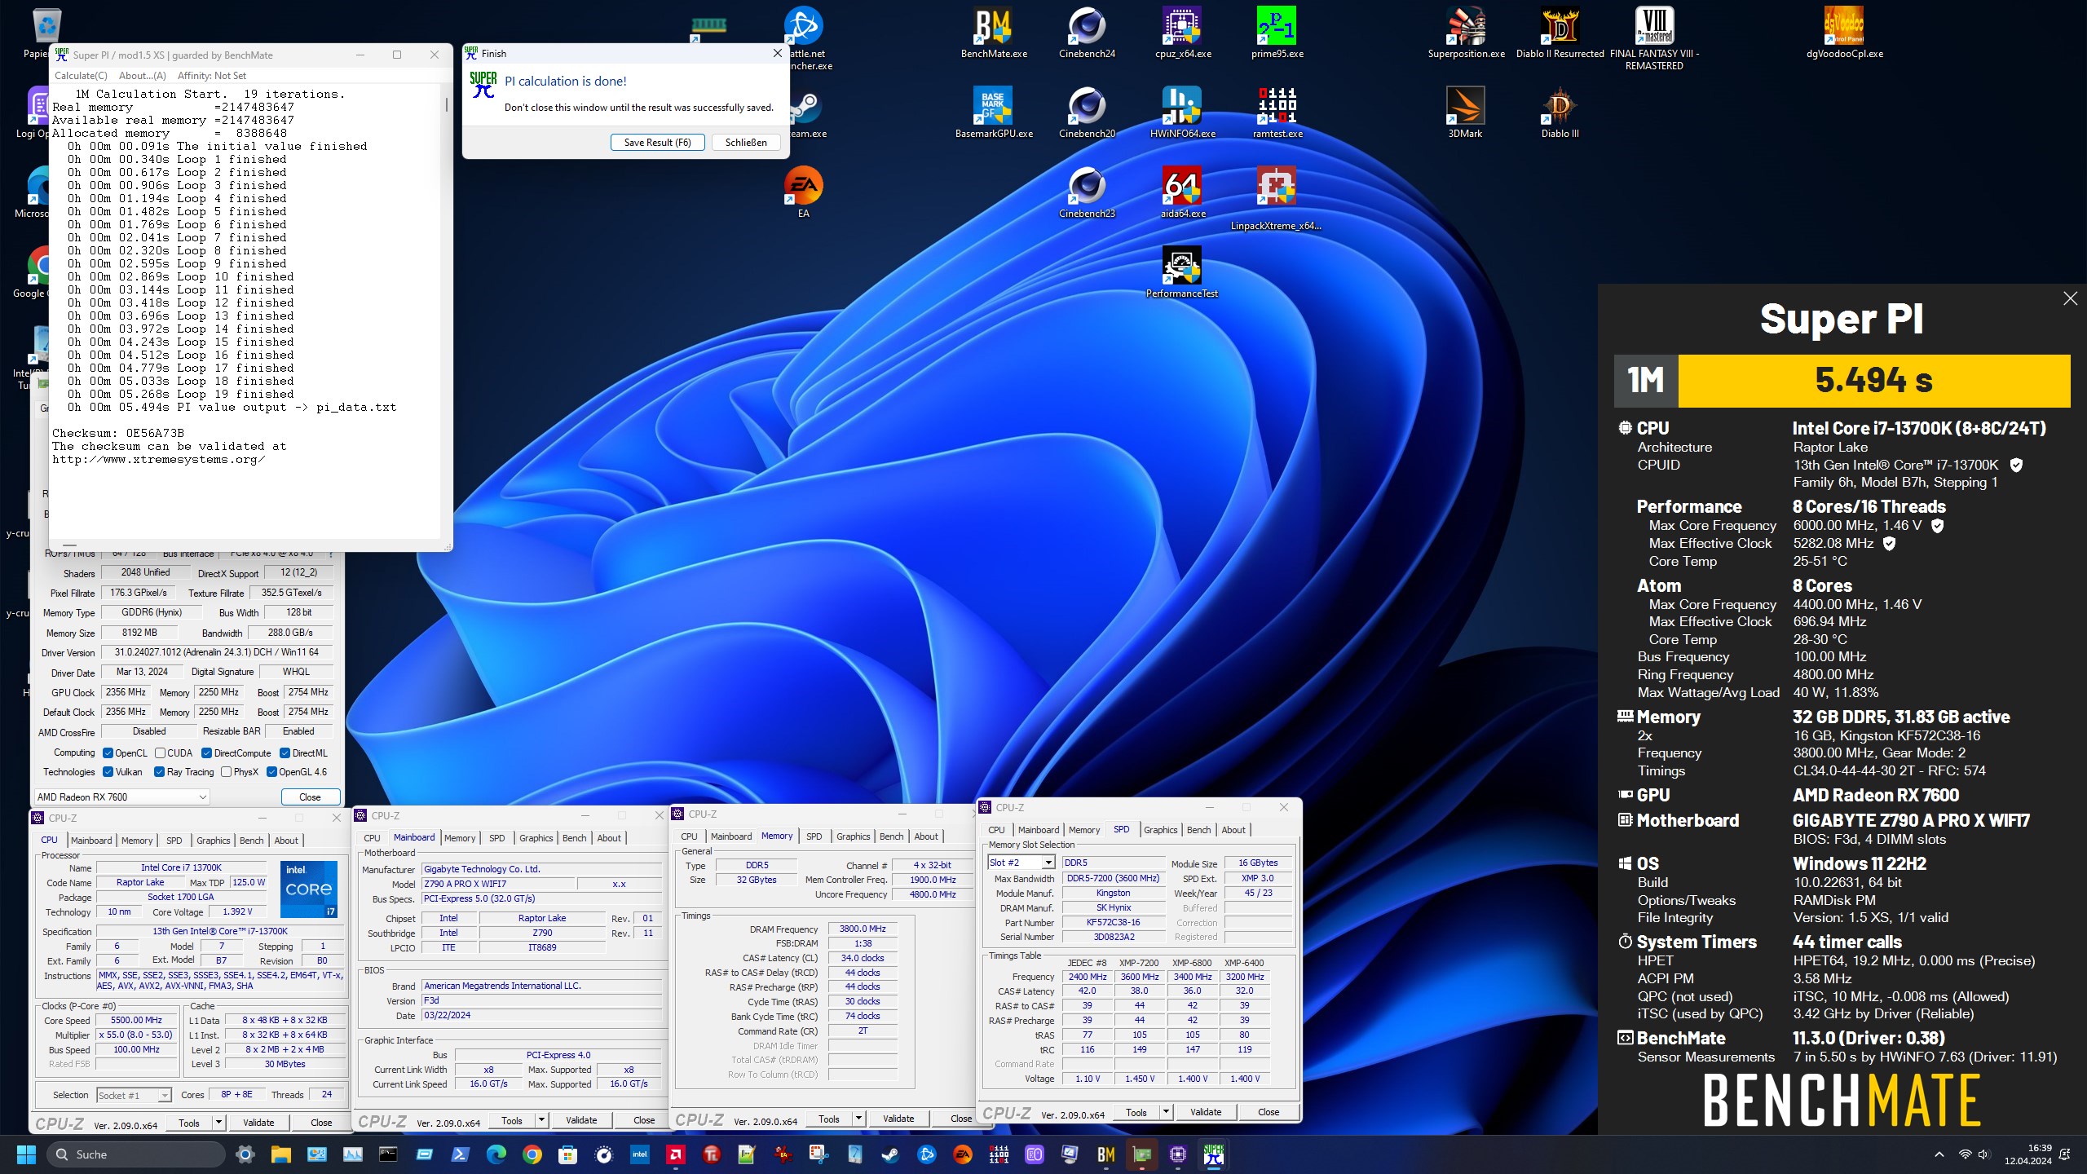Launch HWiNFO64.exe desktop icon
This screenshot has width=2087, height=1174.
(1182, 113)
